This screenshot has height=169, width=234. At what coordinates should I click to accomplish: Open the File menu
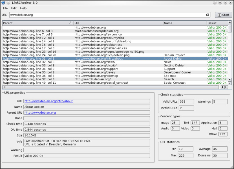point(5,8)
